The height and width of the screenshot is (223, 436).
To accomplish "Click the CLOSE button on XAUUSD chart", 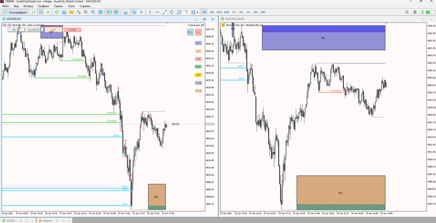I will (x=72, y=30).
